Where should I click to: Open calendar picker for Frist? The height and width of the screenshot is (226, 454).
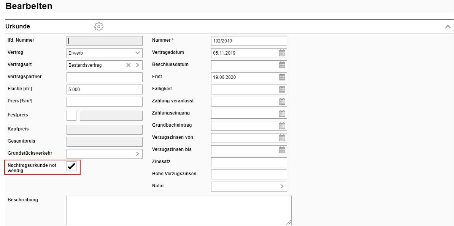282,77
